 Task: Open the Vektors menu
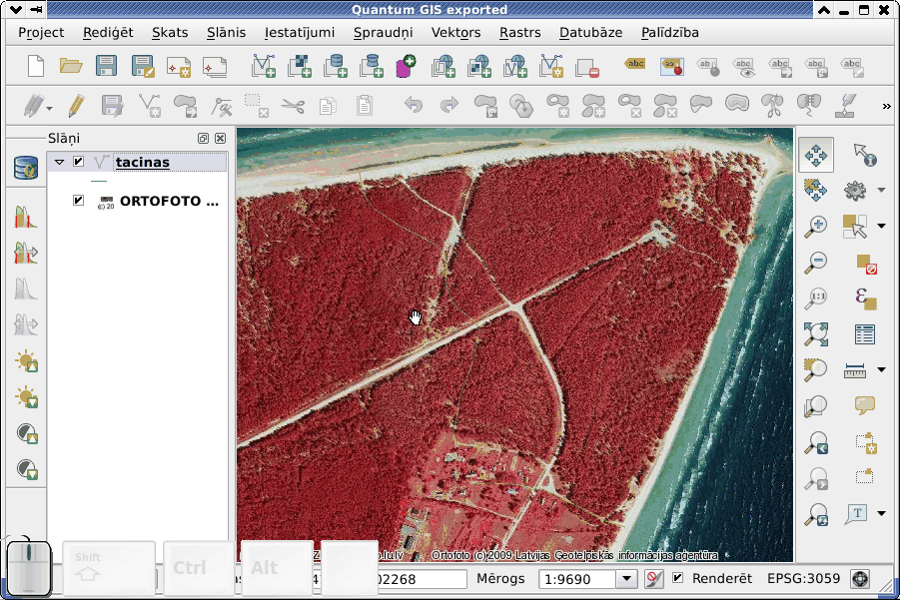pyautogui.click(x=455, y=33)
